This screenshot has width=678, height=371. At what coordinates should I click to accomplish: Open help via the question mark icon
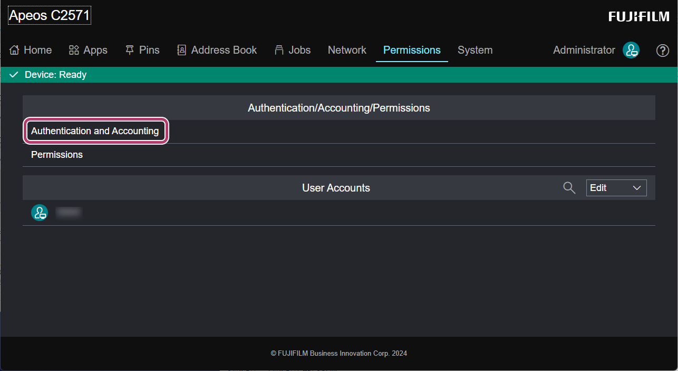[x=663, y=51]
